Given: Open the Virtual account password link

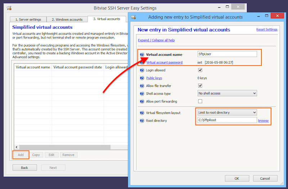Looking at the screenshot, I should point(165,62).
